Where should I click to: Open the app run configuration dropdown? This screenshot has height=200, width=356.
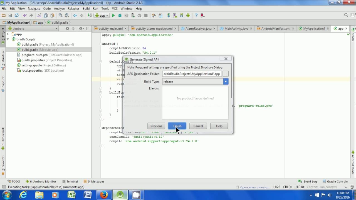pos(102,16)
